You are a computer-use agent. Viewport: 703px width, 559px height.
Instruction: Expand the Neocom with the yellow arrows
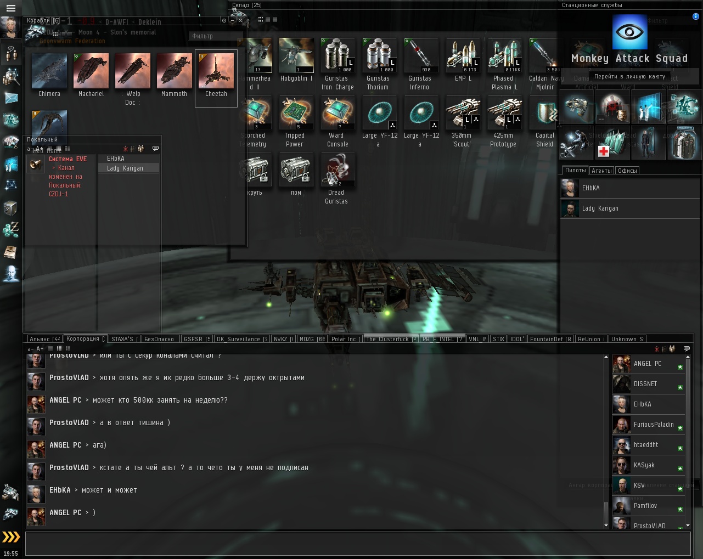pos(11,537)
